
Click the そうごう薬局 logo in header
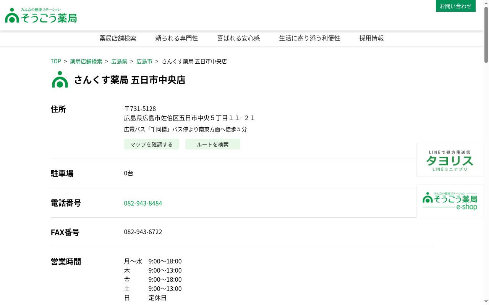click(41, 16)
